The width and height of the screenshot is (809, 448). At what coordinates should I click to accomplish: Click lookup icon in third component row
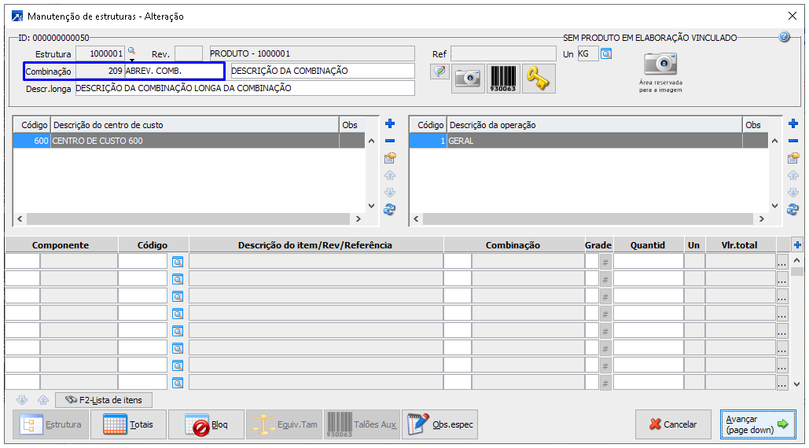(178, 297)
